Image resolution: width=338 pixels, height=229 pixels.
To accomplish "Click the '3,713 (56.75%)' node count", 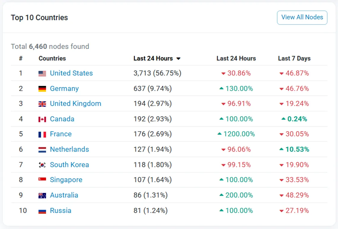I will [157, 73].
